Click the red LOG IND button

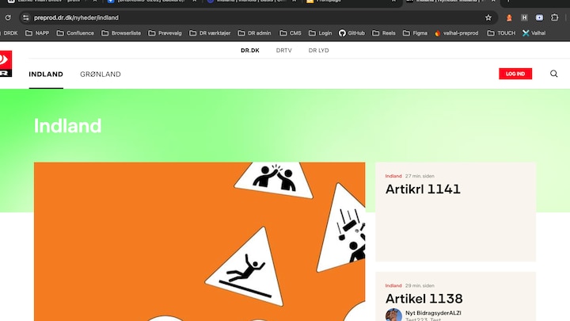(515, 74)
